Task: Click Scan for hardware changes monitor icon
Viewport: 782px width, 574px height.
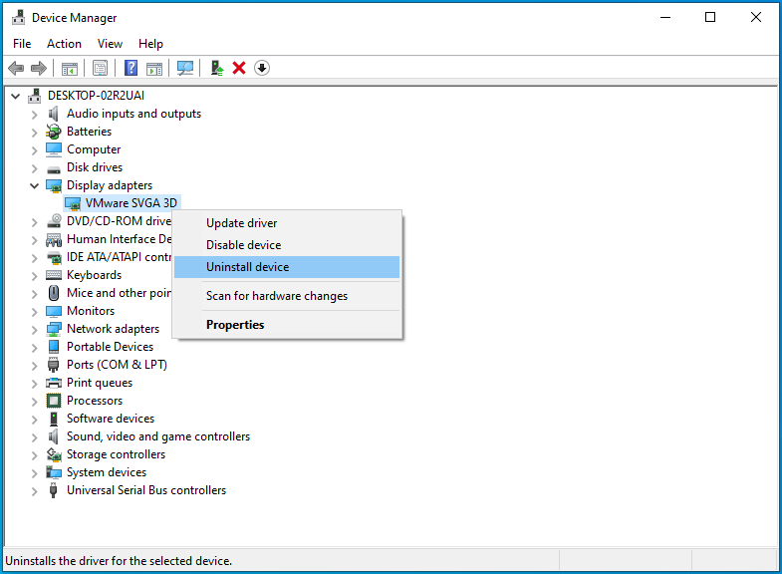Action: 185,68
